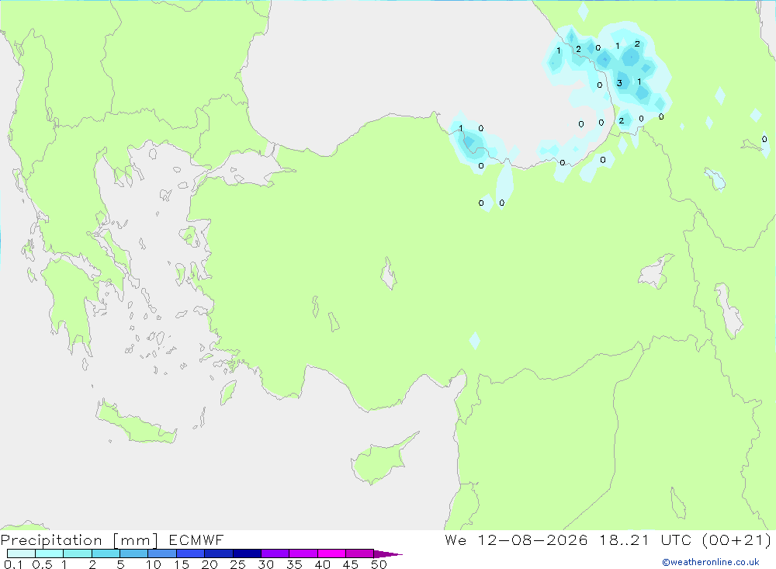The width and height of the screenshot is (776, 569).
Task: Click the legend tick label "25"
Action: 237,564
